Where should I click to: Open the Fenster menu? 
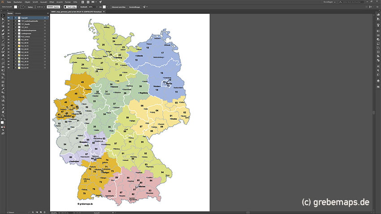pyautogui.click(x=68, y=2)
